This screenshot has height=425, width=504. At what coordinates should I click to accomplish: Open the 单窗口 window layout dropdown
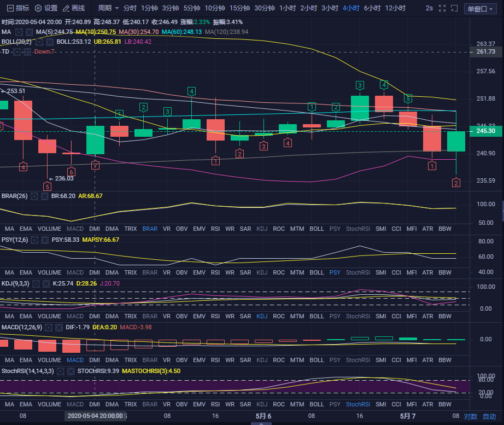tap(480, 9)
